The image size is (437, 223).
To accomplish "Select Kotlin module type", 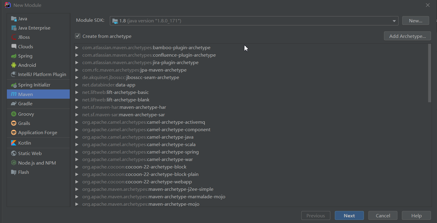I will tap(38, 143).
